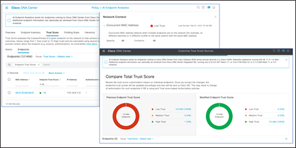Click trust score 10 link in row
296x148 pixels.
[45, 93]
